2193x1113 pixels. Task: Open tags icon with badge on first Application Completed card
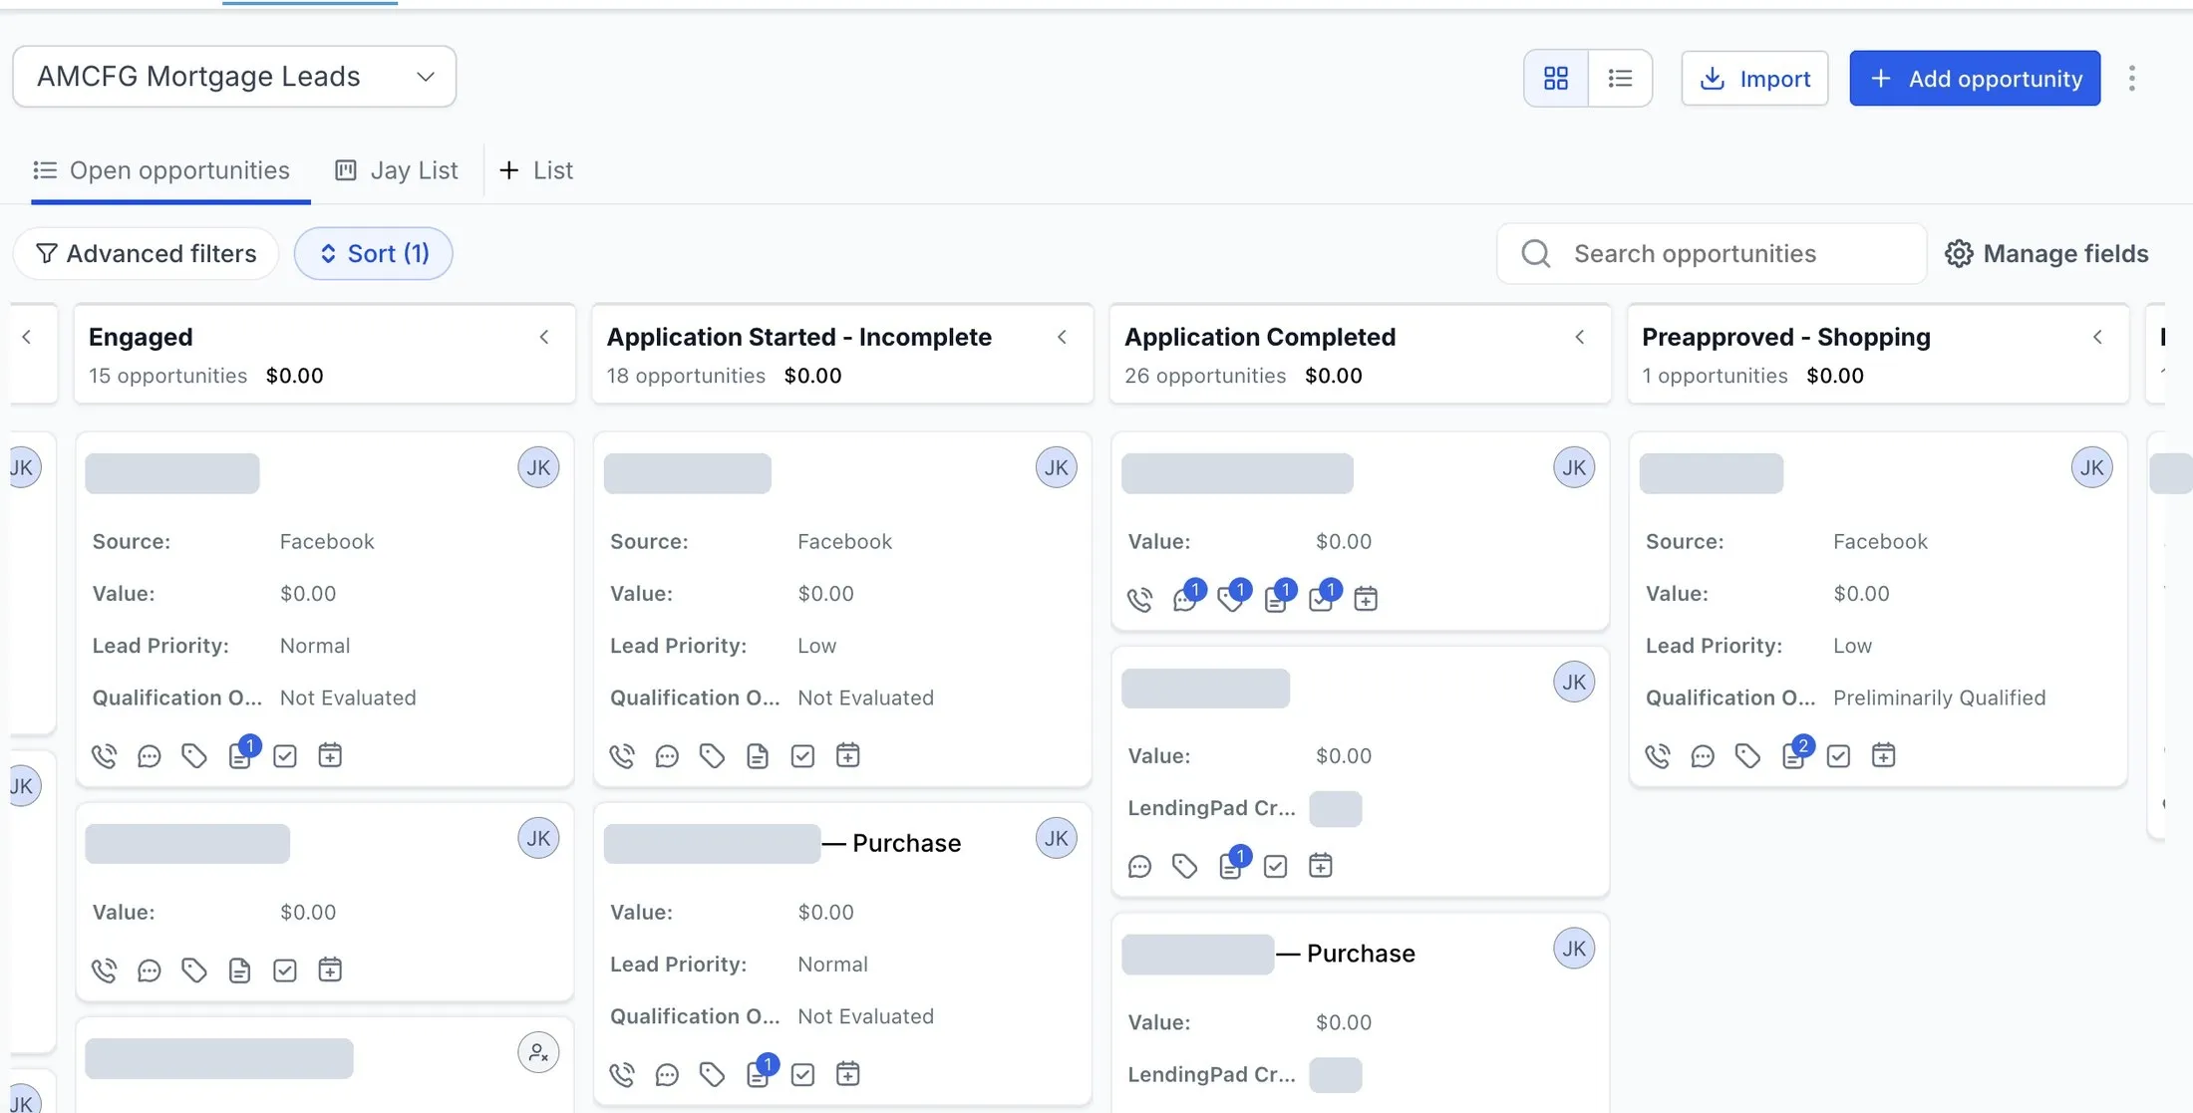tap(1232, 597)
